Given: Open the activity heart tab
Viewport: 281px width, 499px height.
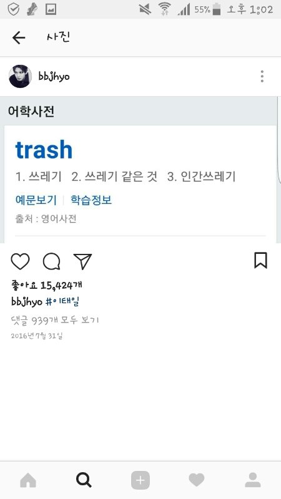Looking at the screenshot, I should coord(197,480).
